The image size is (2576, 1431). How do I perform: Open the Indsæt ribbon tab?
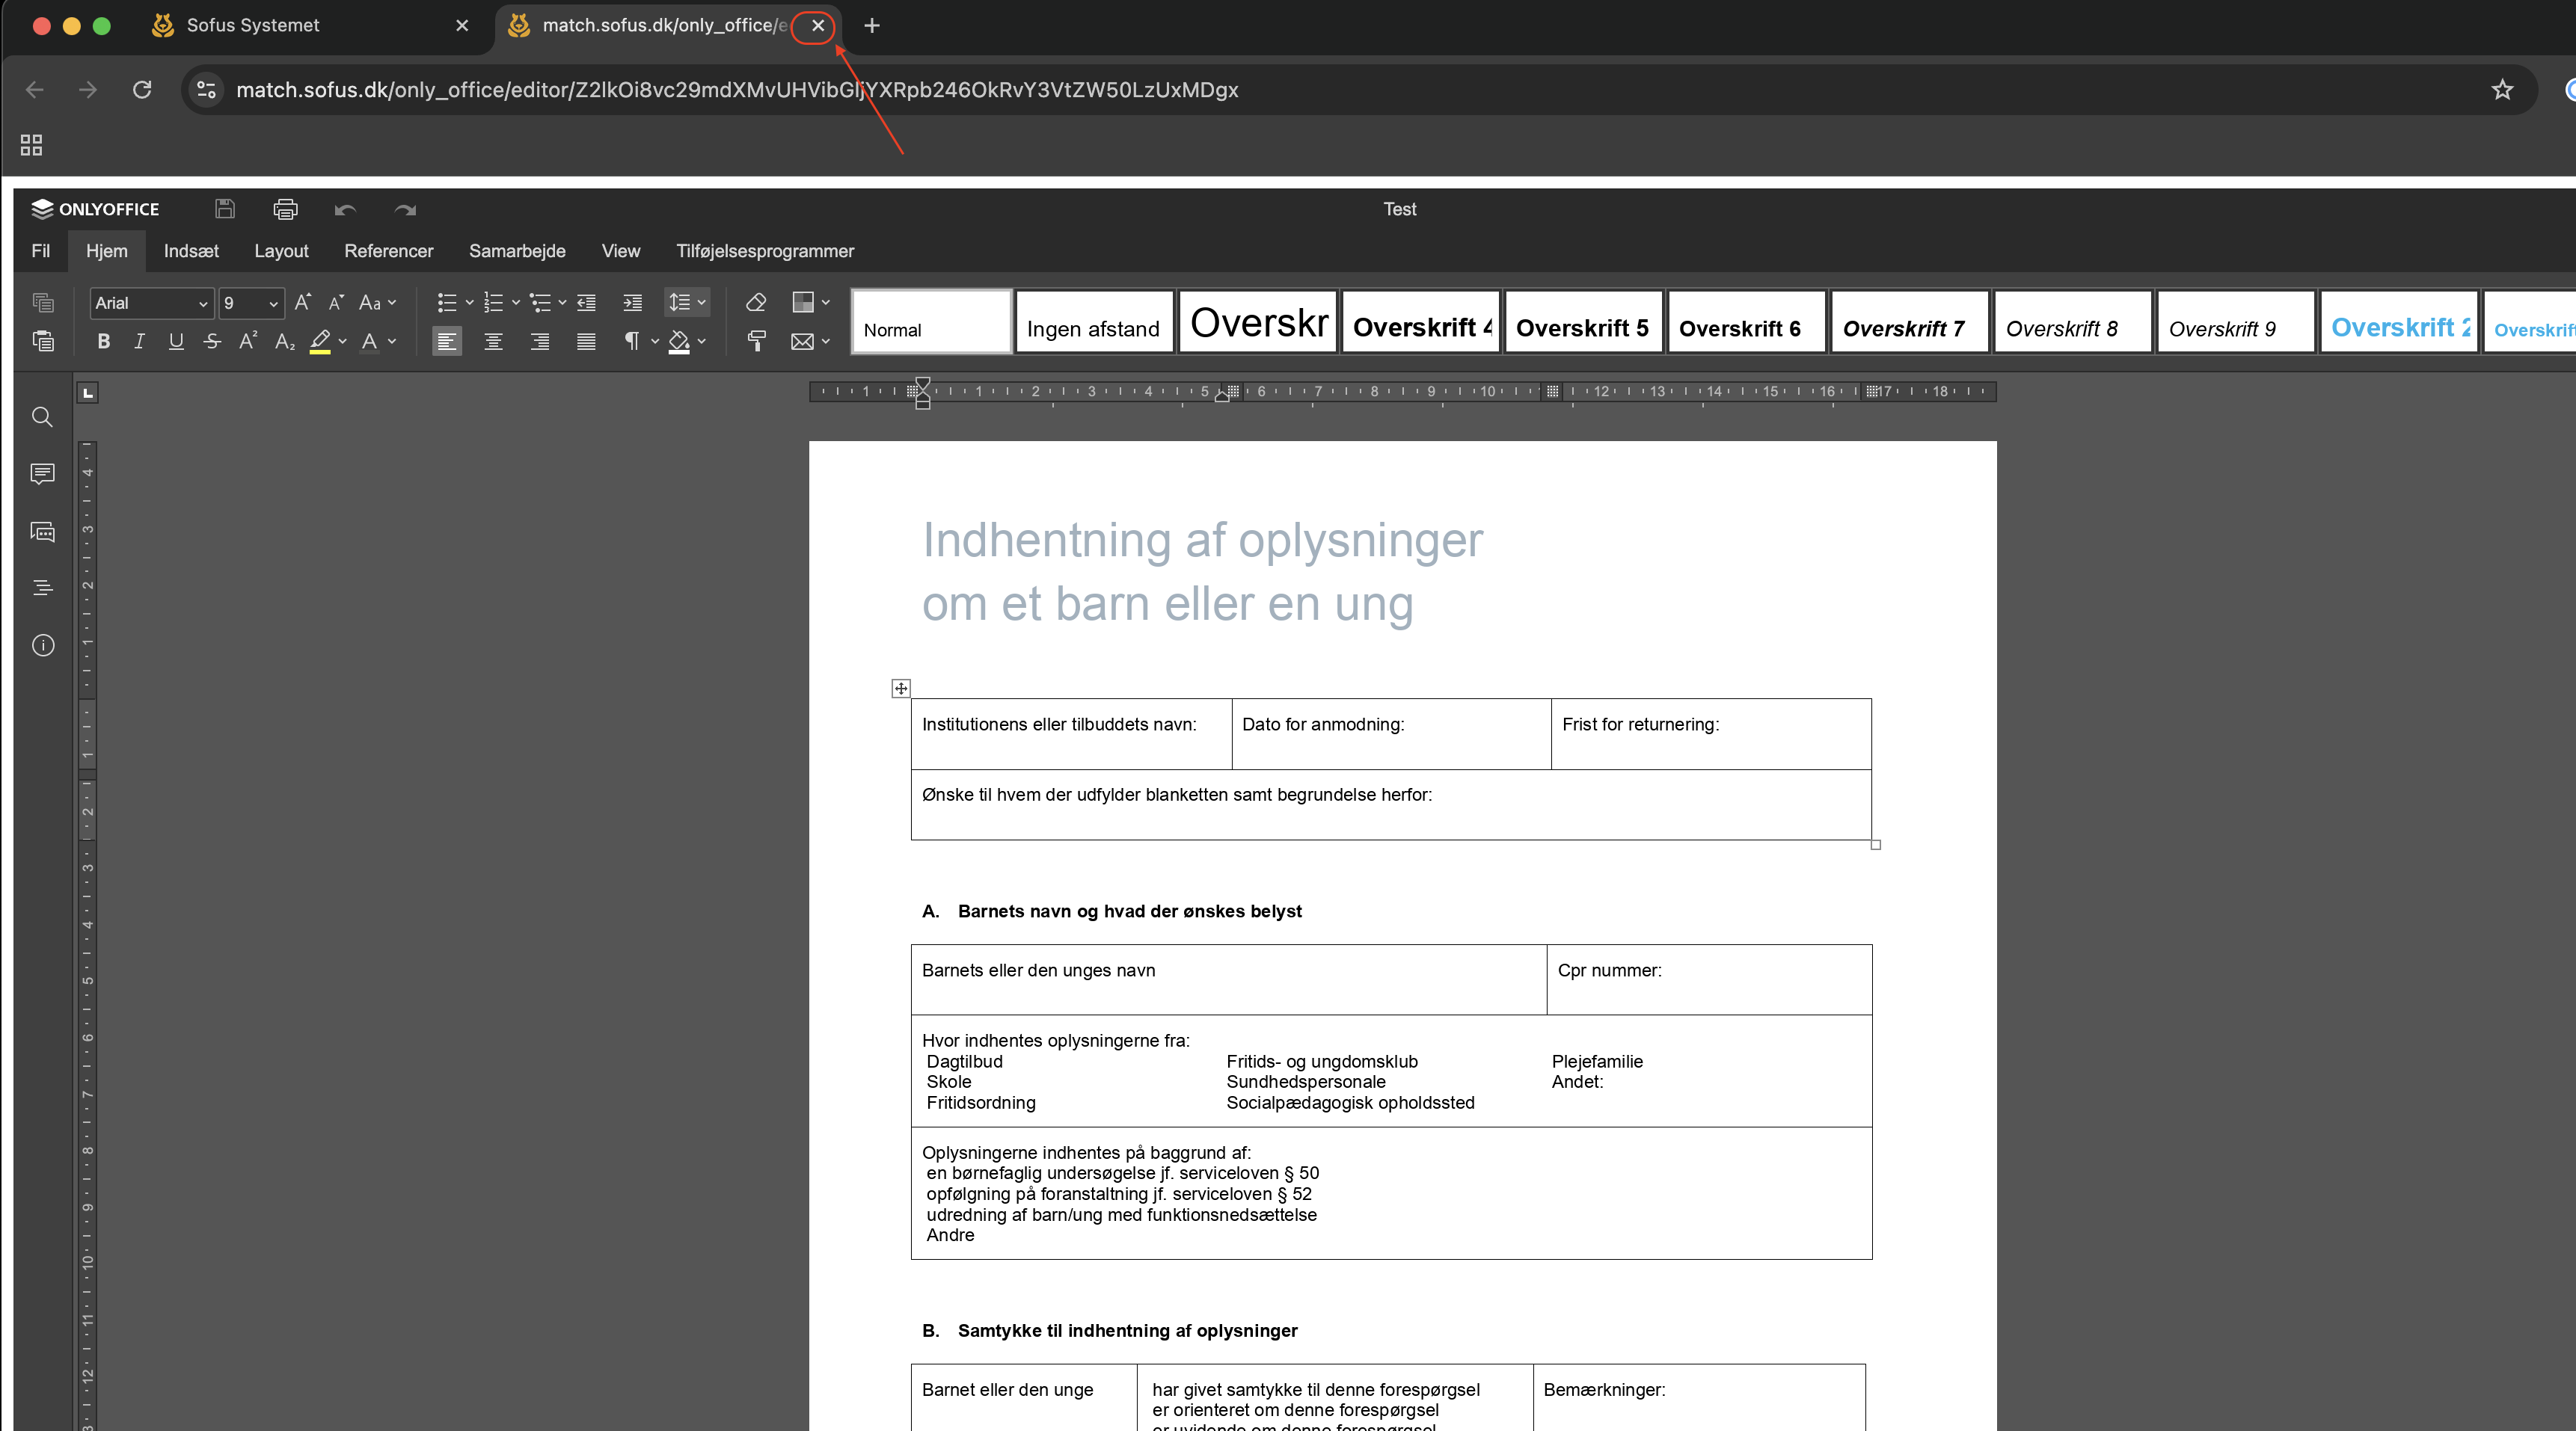pyautogui.click(x=191, y=250)
